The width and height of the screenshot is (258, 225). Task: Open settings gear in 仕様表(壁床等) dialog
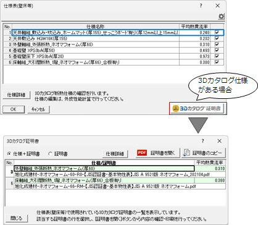222,17
